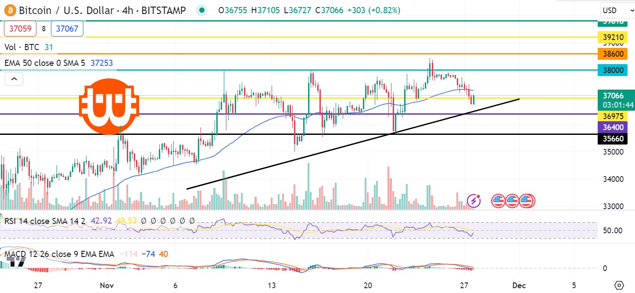Click the EMA value 37253

[x=102, y=63]
